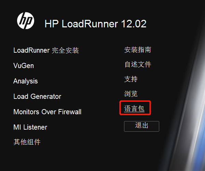Select the MI Listener option
This screenshot has height=171, width=205.
pos(30,127)
